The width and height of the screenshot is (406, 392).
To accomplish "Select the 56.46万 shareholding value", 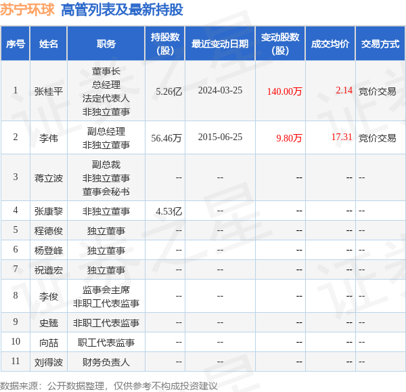I will (x=166, y=138).
